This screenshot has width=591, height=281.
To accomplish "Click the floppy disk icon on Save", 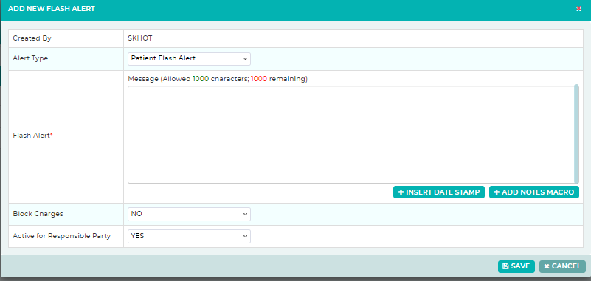I will coord(505,266).
